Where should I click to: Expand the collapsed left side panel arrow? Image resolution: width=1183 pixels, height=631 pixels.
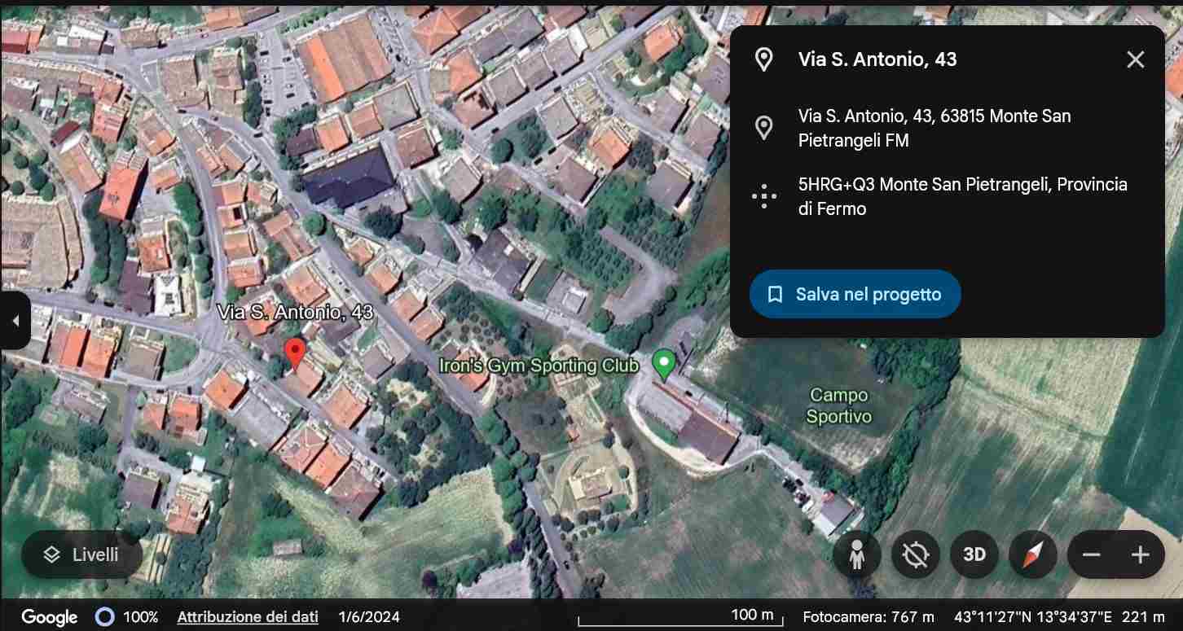[x=15, y=321]
